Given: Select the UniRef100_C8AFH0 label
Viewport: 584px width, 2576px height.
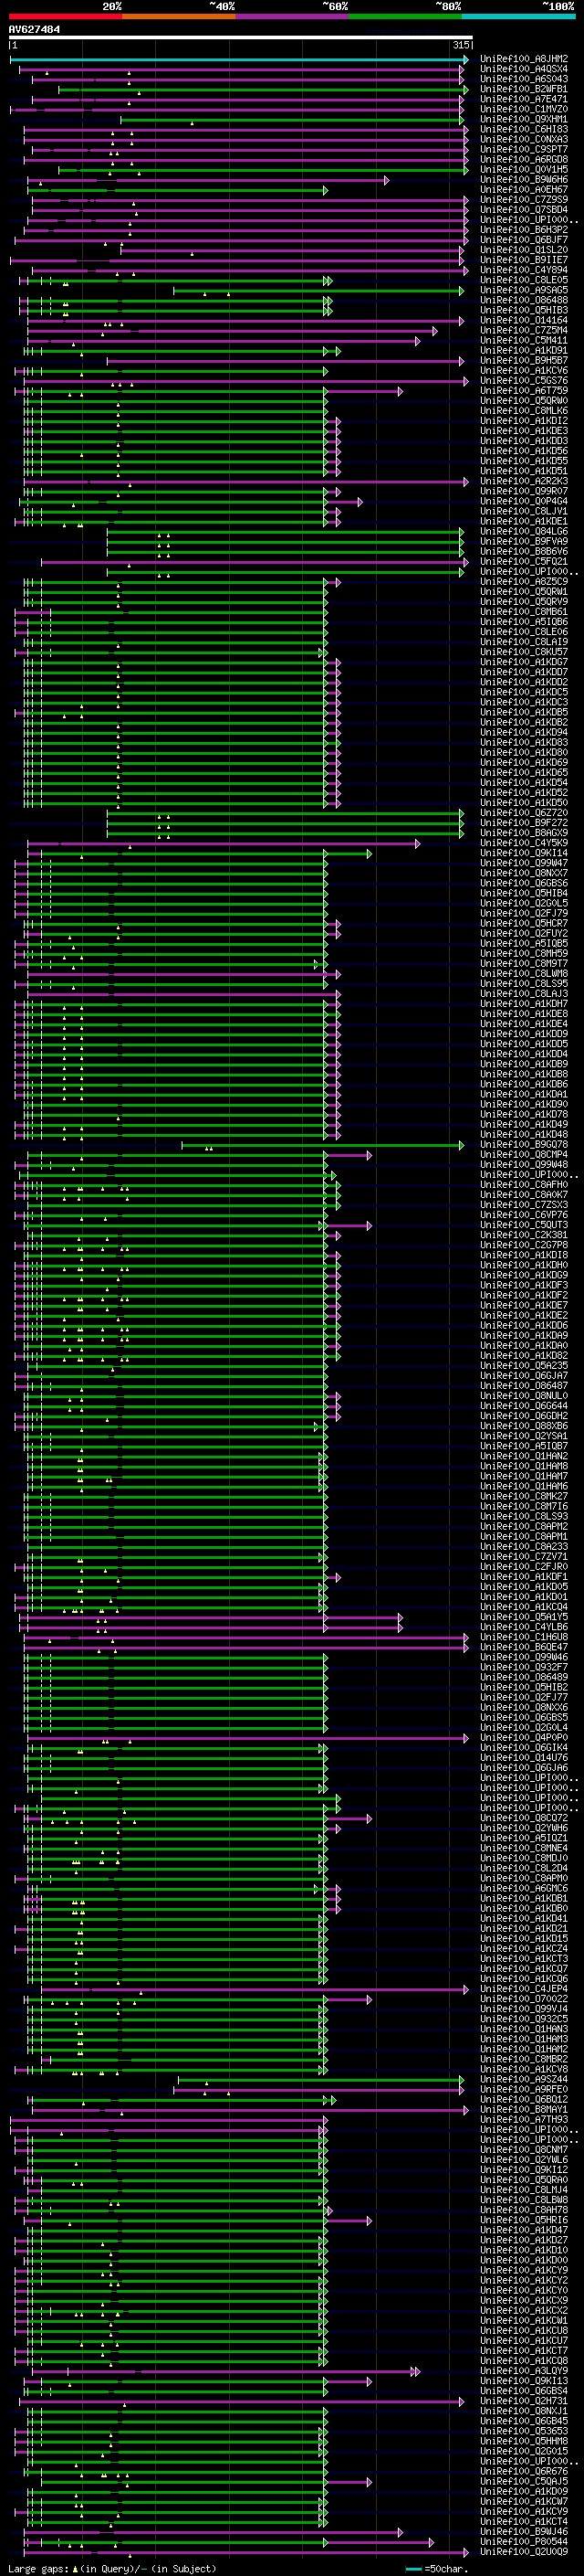Looking at the screenshot, I should pos(524,1184).
